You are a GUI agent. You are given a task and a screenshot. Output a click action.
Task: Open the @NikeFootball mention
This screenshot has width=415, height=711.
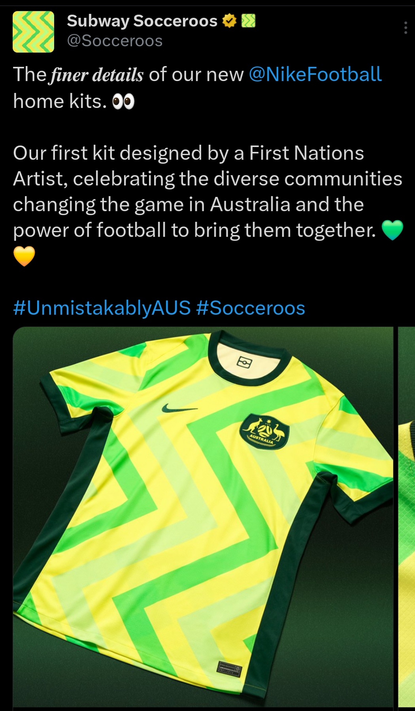pyautogui.click(x=315, y=74)
